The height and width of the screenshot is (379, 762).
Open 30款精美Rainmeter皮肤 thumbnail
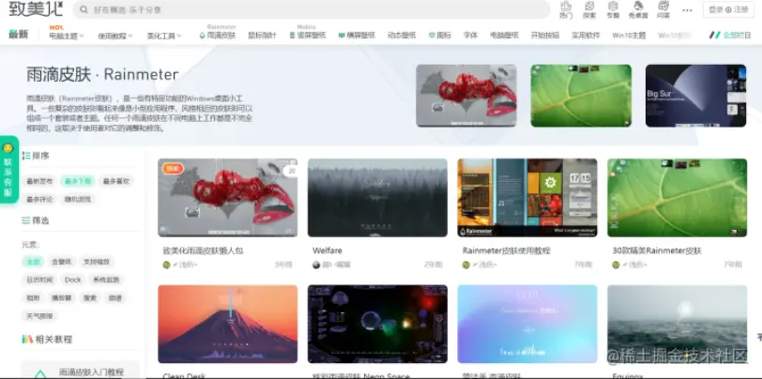pyautogui.click(x=677, y=198)
